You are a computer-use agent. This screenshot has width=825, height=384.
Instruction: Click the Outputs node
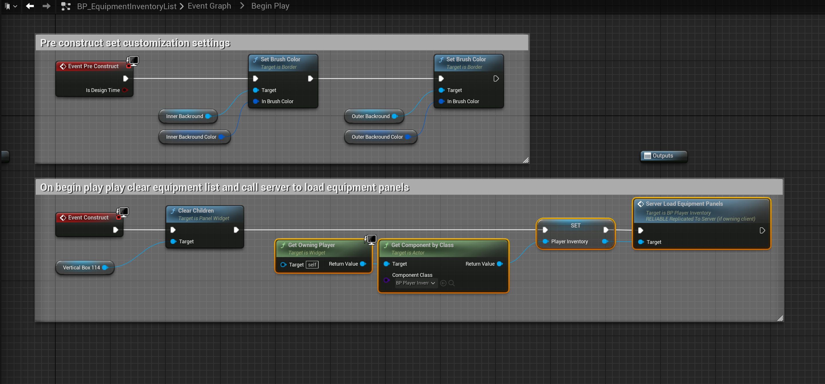click(x=663, y=156)
